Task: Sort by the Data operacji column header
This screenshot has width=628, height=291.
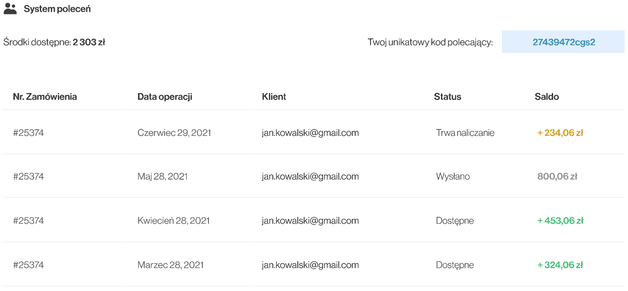Action: (165, 97)
